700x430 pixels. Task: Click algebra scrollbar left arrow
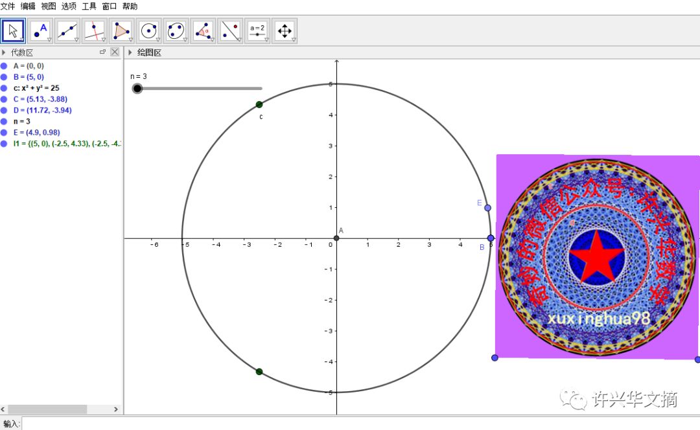3,409
